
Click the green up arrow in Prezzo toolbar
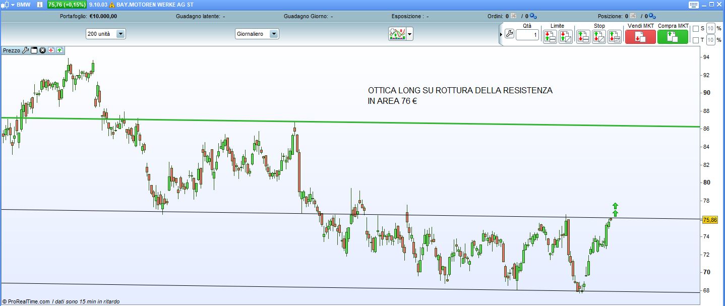(59, 50)
